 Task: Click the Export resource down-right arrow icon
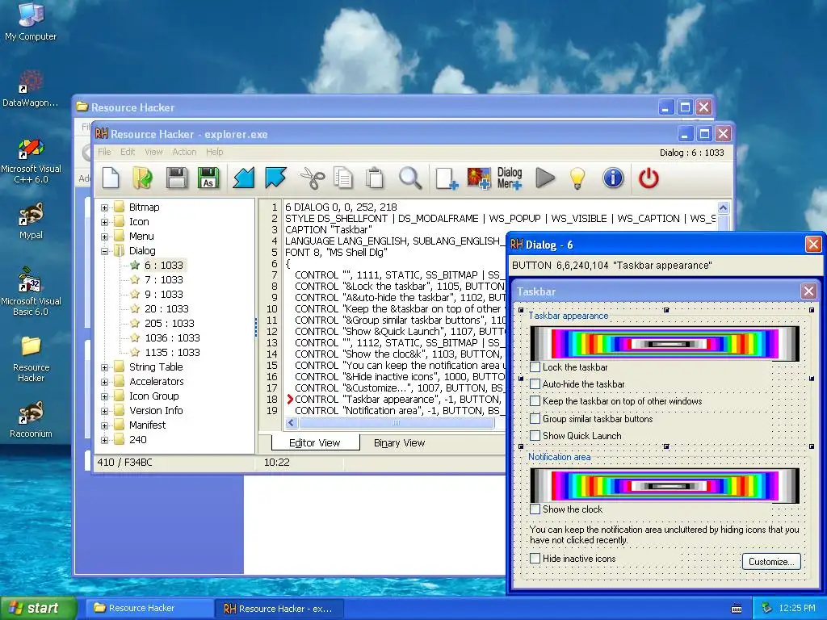click(275, 178)
